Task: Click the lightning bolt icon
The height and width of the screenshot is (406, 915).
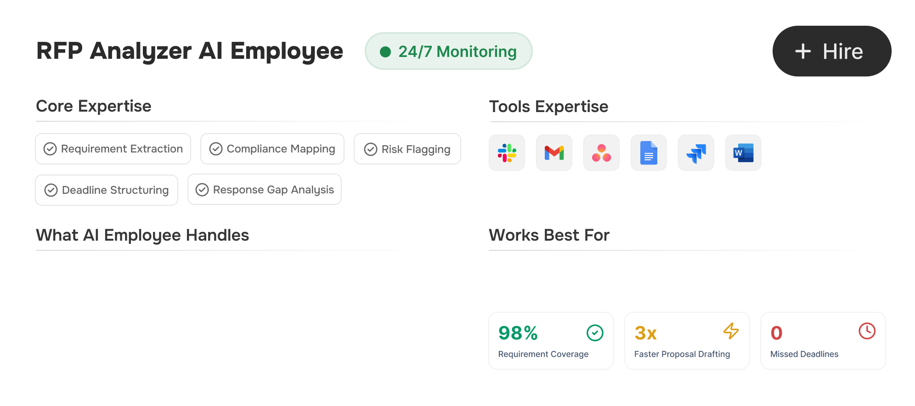Action: pos(731,331)
